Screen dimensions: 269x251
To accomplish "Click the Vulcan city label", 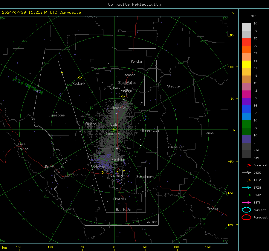I will 152,222.
